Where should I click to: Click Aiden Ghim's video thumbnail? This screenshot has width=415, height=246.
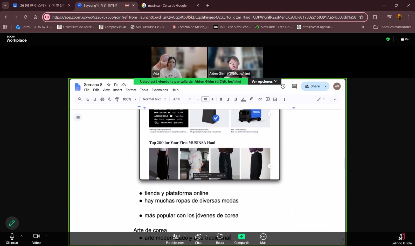(236, 62)
